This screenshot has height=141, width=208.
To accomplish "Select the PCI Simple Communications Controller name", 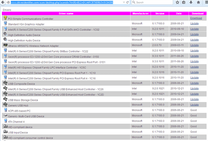I will tap(31, 19).
